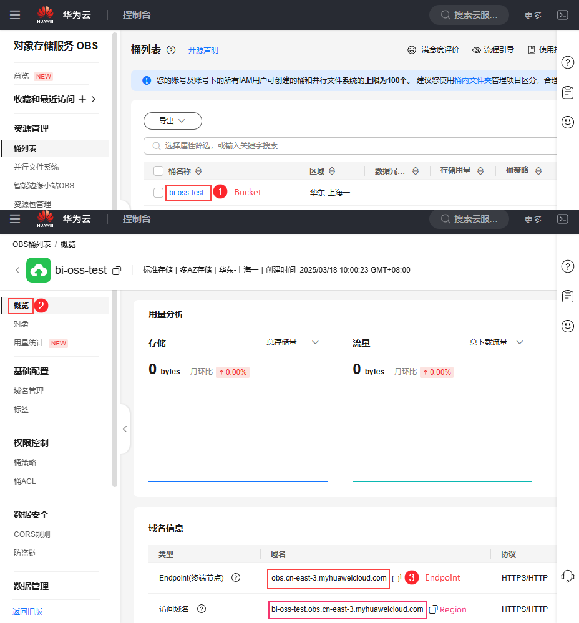Click help icon next to Endpoint(终端节点)
The height and width of the screenshot is (623, 579).
pos(236,577)
